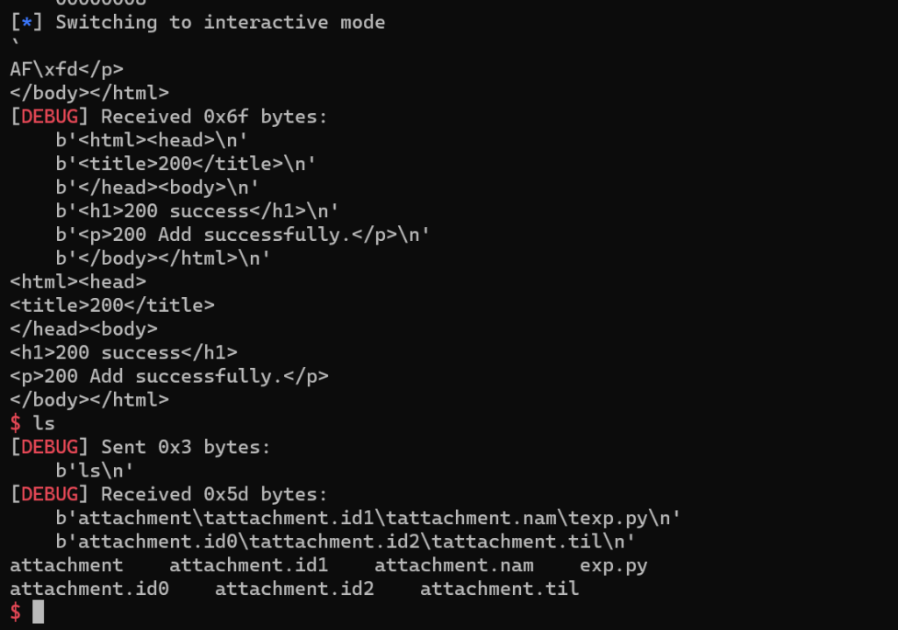The image size is (898, 630).
Task: Click the "AF\xfd</p>" output line
Action: (67, 69)
